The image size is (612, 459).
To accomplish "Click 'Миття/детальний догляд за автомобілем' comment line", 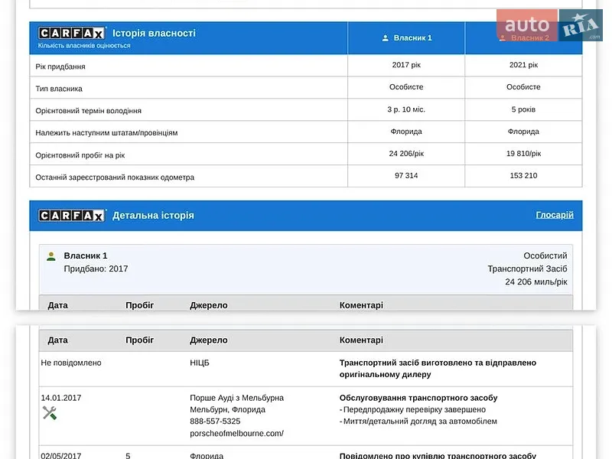I will (x=420, y=422).
